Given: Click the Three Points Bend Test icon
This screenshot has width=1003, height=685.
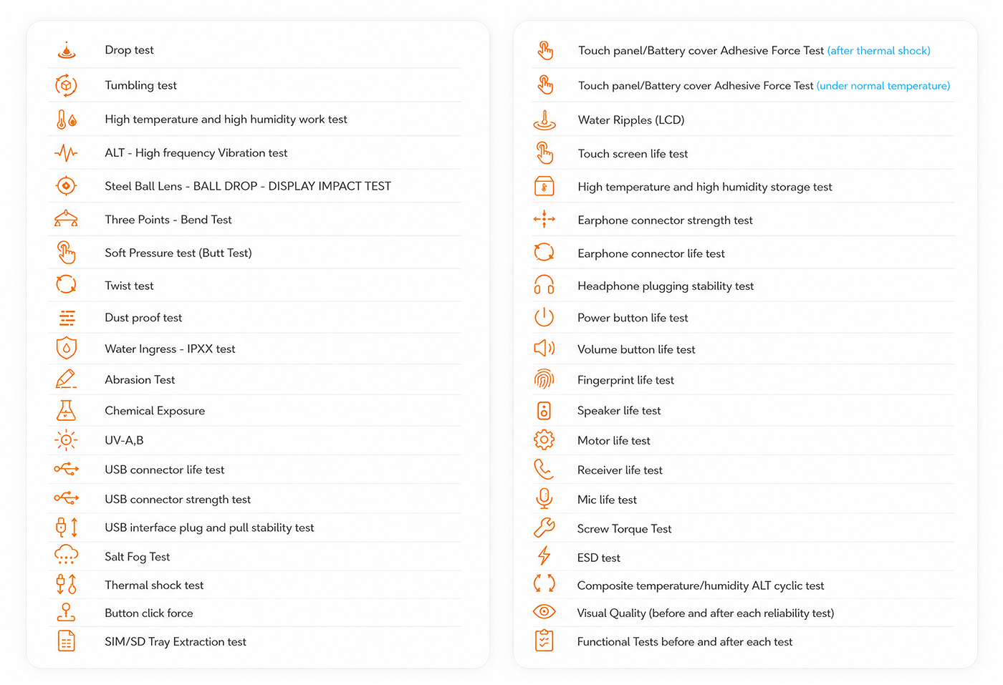Looking at the screenshot, I should pos(66,219).
